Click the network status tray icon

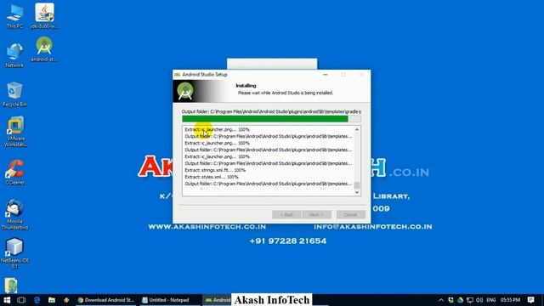pos(470,300)
